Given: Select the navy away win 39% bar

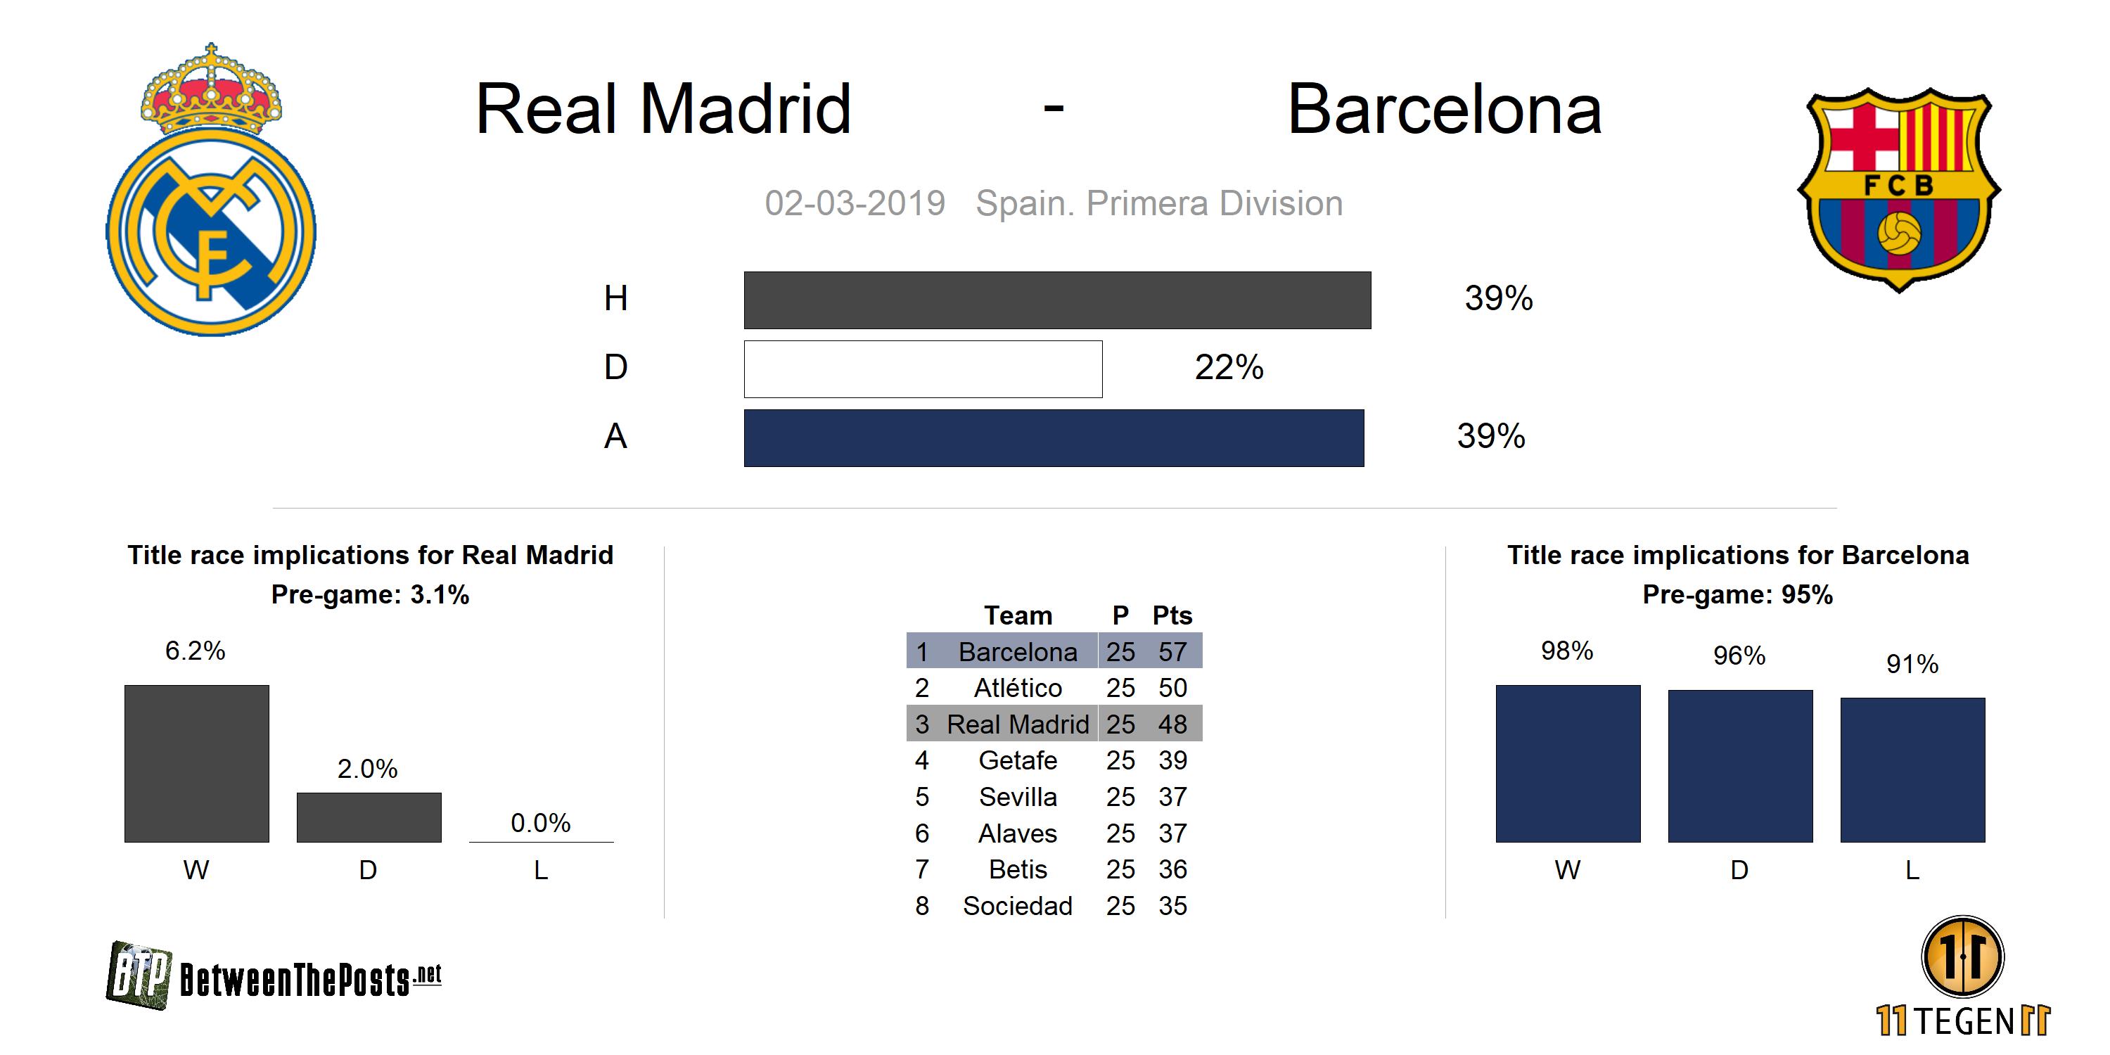Looking at the screenshot, I should coord(1054,437).
